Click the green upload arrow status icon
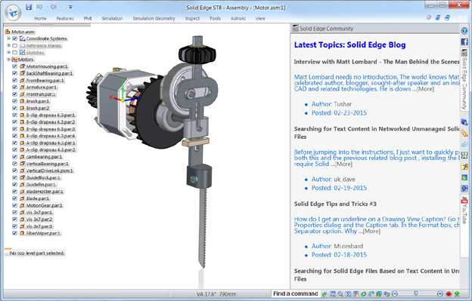472x301 pixels. (457, 293)
